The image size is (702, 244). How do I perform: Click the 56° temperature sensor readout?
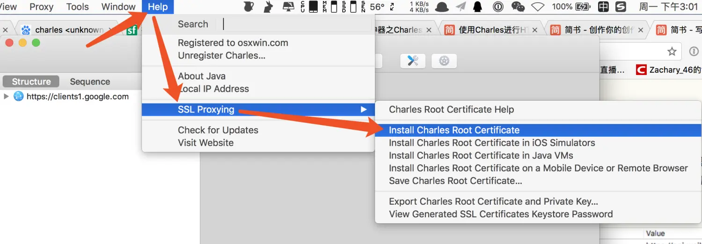[377, 7]
